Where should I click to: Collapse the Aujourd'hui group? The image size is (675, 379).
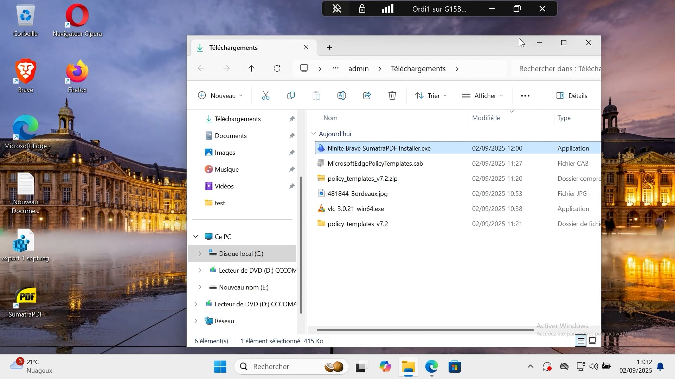click(313, 134)
